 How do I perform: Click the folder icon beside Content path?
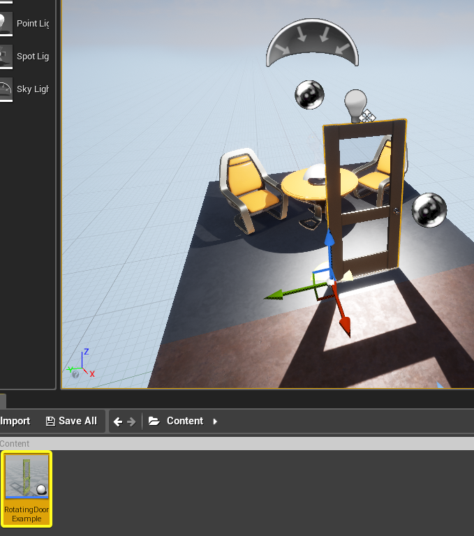[154, 422]
